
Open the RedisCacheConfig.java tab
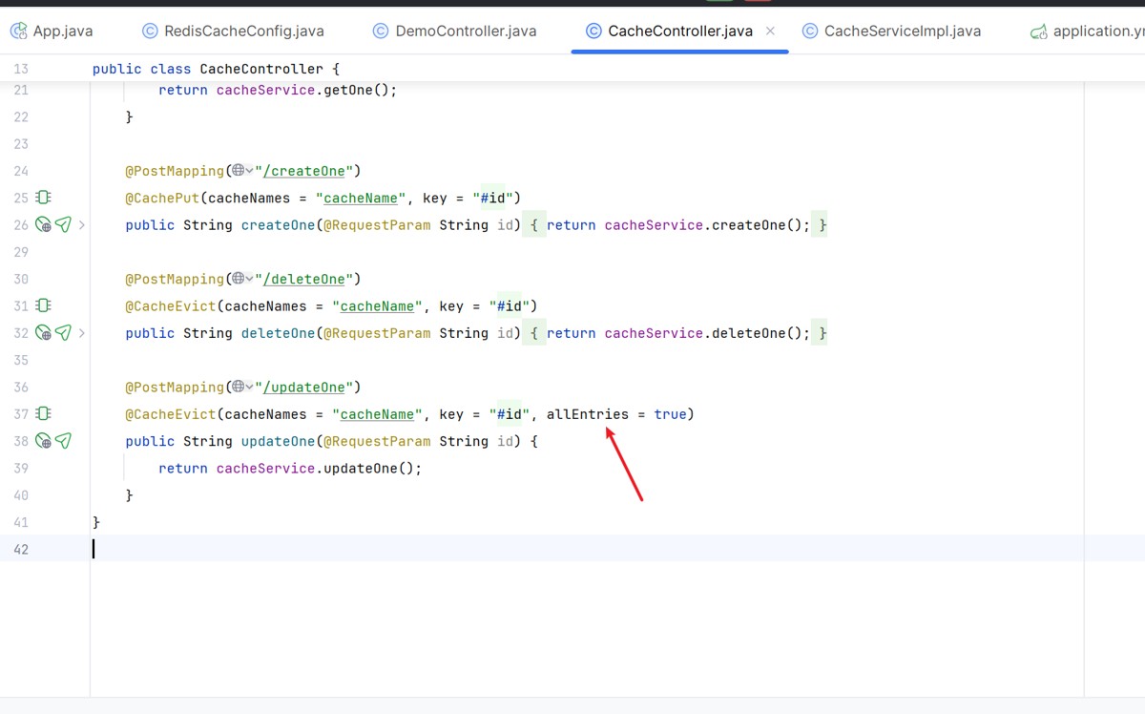(x=233, y=31)
